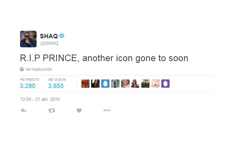Viewport: 239px width, 163px height.
Task: Select the blue default egg avatar
Action: pyautogui.click(x=105, y=84)
